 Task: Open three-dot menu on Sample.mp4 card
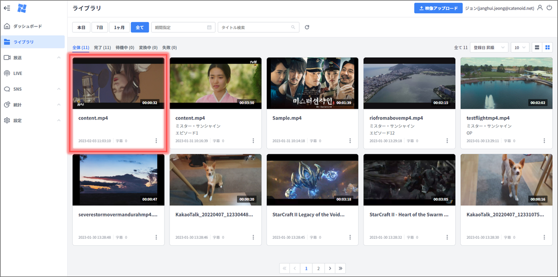coord(350,141)
